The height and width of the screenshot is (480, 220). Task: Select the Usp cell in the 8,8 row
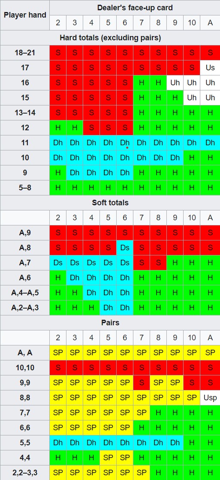tap(210, 398)
